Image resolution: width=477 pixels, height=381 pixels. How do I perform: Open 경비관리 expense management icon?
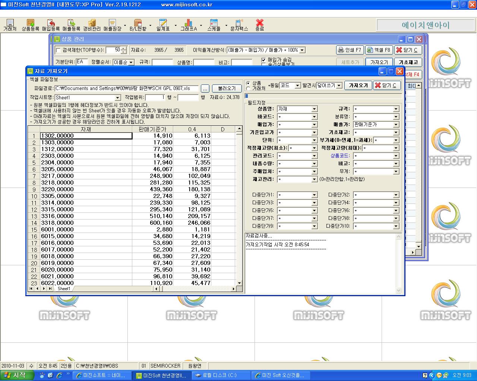point(92,25)
